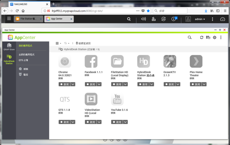Enable the Facebook app
Screen dimensions: 230x145
click(91, 84)
